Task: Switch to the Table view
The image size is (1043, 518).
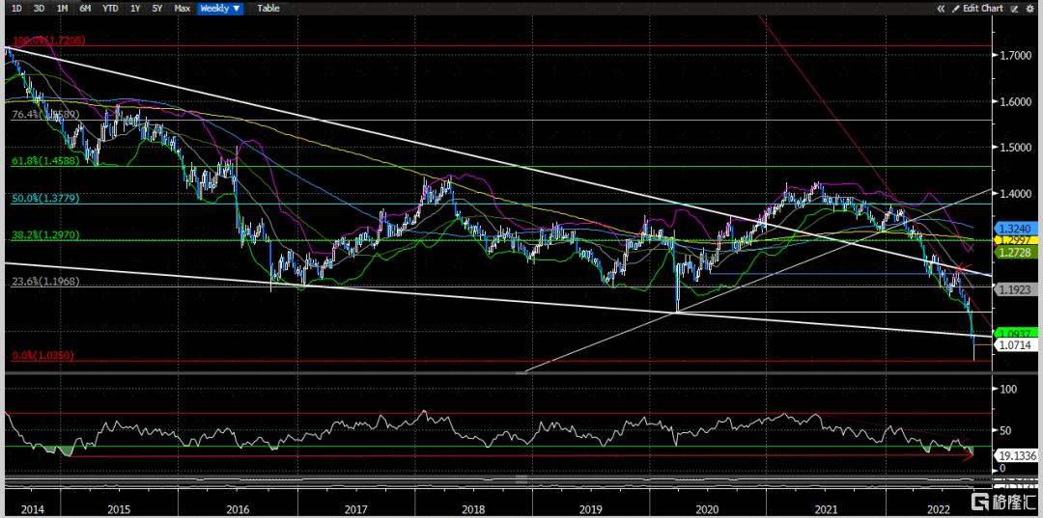Action: tap(268, 8)
